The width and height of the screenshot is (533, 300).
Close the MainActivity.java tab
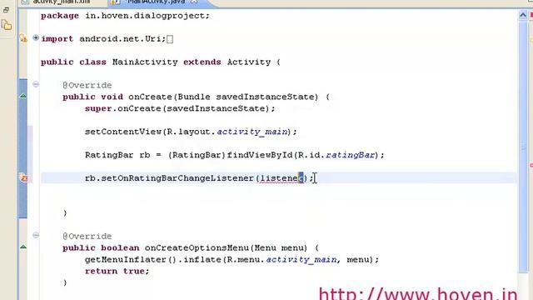tap(194, 2)
